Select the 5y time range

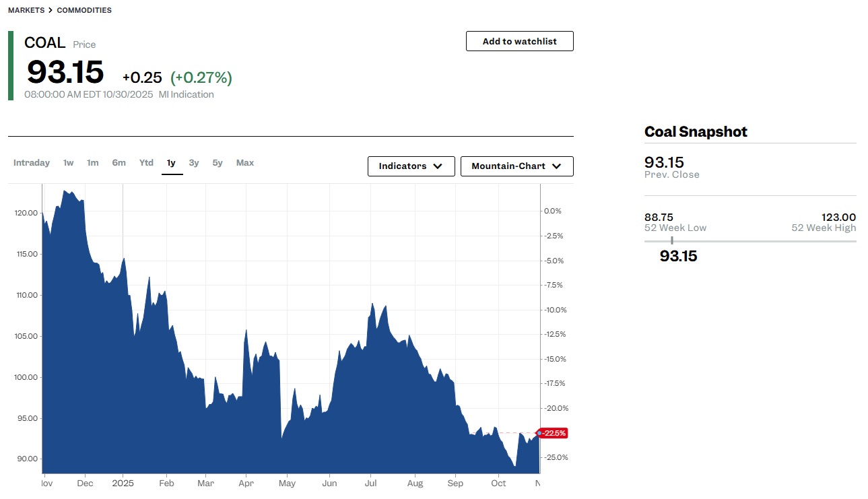point(218,162)
